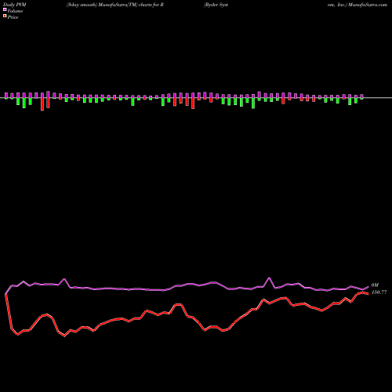
Task: Select the 'Price' legend label
Action: click(13, 17)
